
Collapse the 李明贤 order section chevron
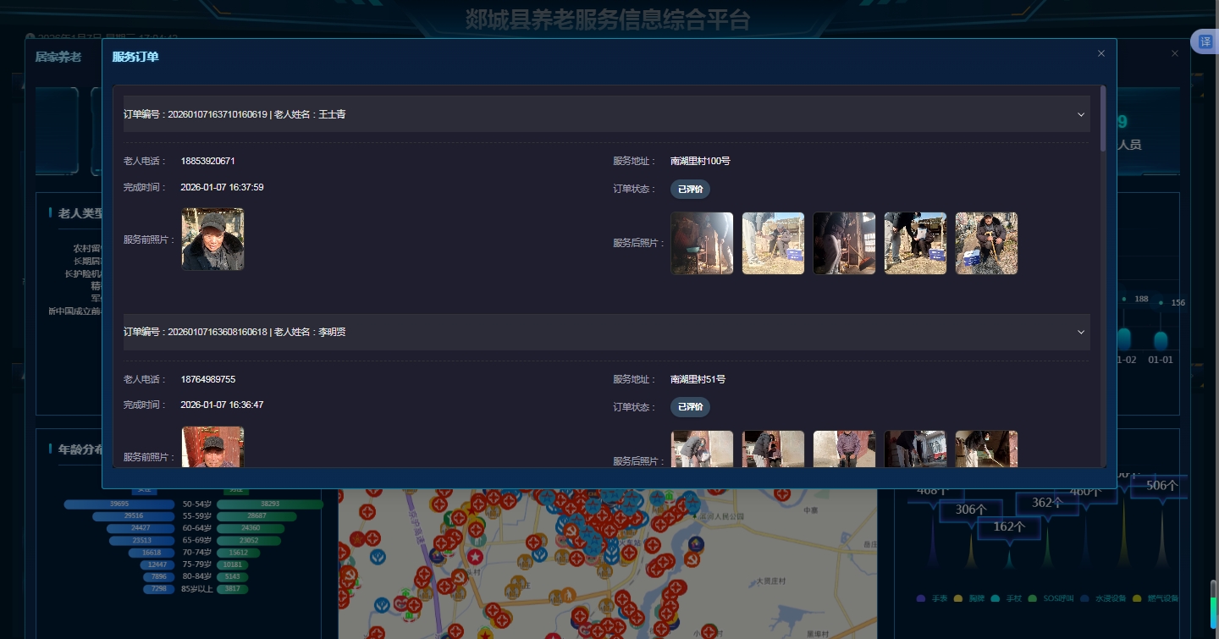click(1081, 333)
